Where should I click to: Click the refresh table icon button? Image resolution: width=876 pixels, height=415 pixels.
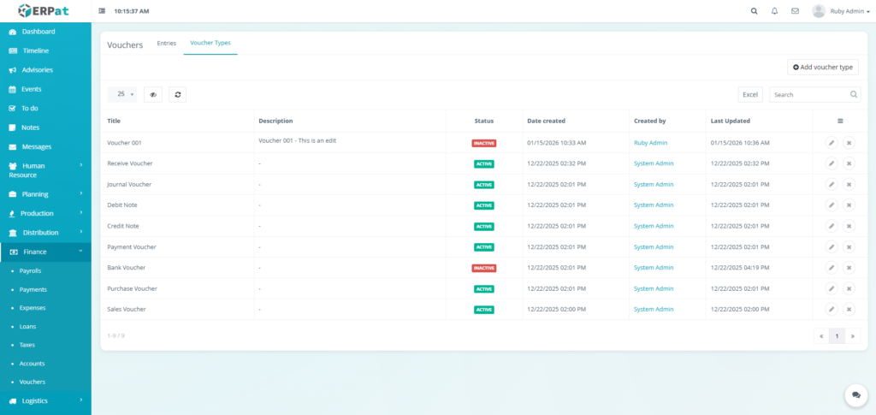(177, 95)
